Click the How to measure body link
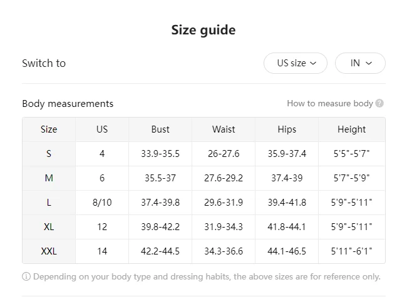The image size is (407, 297). 329,103
